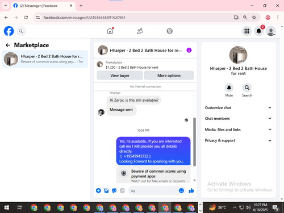284x213 pixels.
Task: Open the tab search dropdown arrow
Action: point(6,6)
